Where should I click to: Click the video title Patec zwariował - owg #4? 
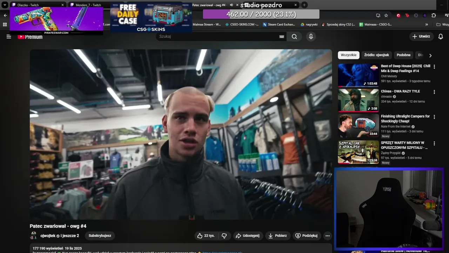coord(58,226)
